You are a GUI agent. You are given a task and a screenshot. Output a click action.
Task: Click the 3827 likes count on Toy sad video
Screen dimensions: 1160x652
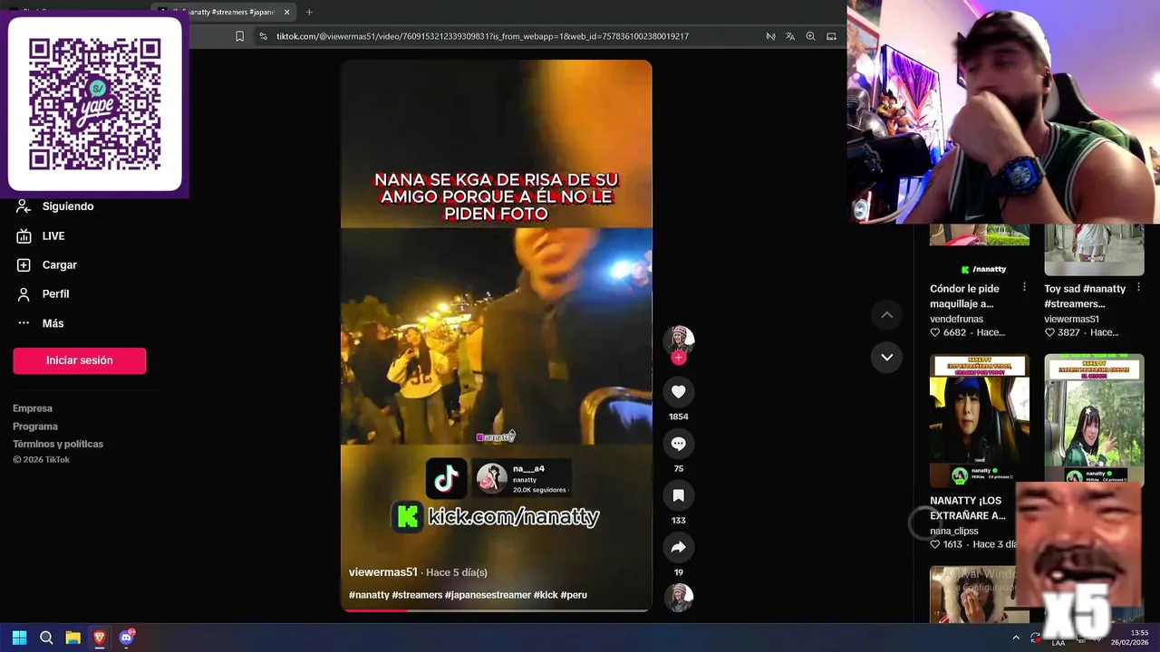1068,332
